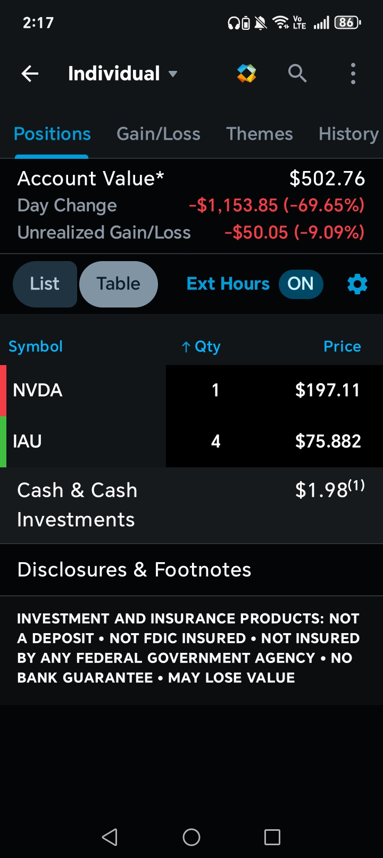This screenshot has height=858, width=383.
Task: Open the History tab
Action: [349, 134]
